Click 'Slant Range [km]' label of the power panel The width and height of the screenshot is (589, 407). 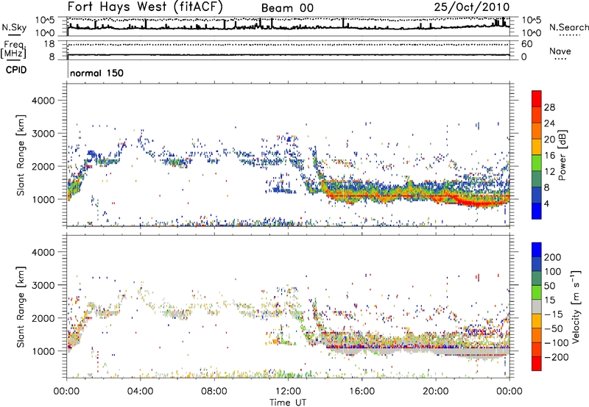(x=21, y=155)
